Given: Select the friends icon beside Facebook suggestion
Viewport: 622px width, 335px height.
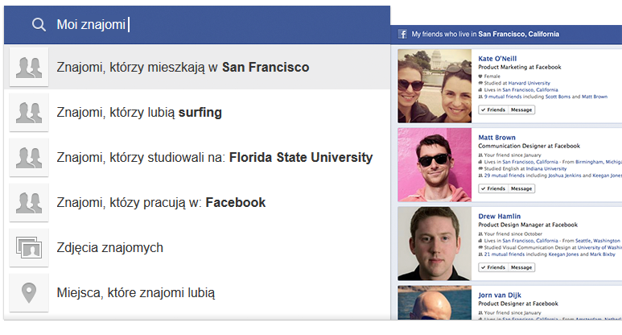Looking at the screenshot, I should (x=29, y=202).
